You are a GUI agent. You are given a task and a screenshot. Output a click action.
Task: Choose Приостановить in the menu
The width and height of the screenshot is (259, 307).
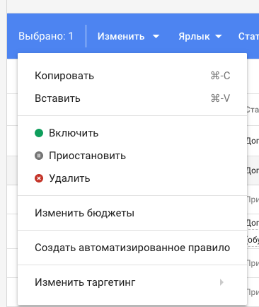[x=132, y=156]
